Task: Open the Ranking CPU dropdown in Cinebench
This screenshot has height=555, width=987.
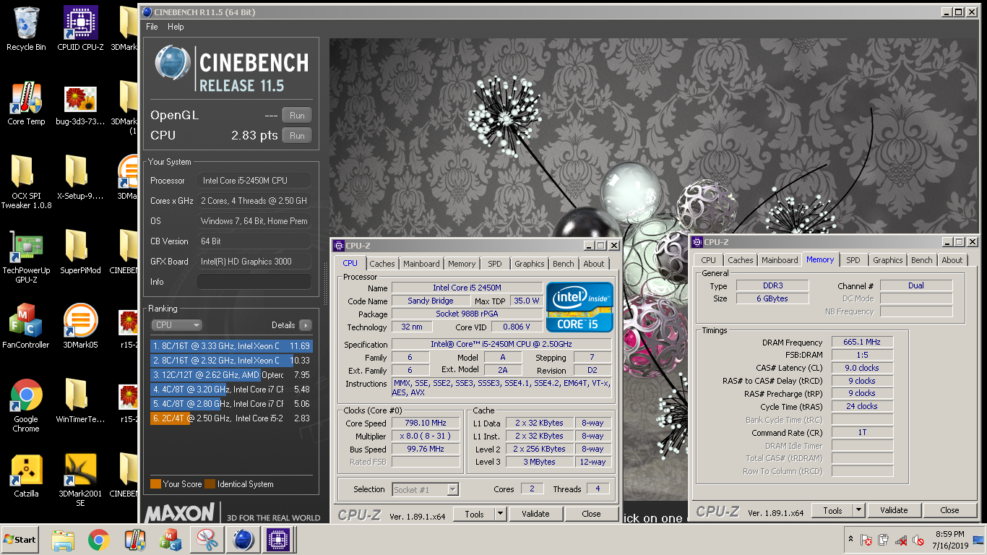Action: pyautogui.click(x=176, y=325)
